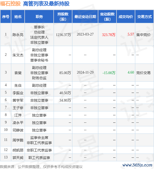154x169 pixels.
Task: Click the average price 4.60
Action: [131, 73]
